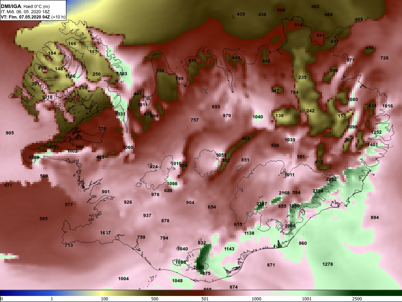Click the 2168 value on the map
402x302 pixels.
click(284, 193)
